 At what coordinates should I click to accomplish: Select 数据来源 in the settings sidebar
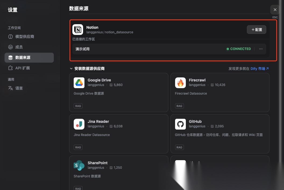[x=29, y=58]
